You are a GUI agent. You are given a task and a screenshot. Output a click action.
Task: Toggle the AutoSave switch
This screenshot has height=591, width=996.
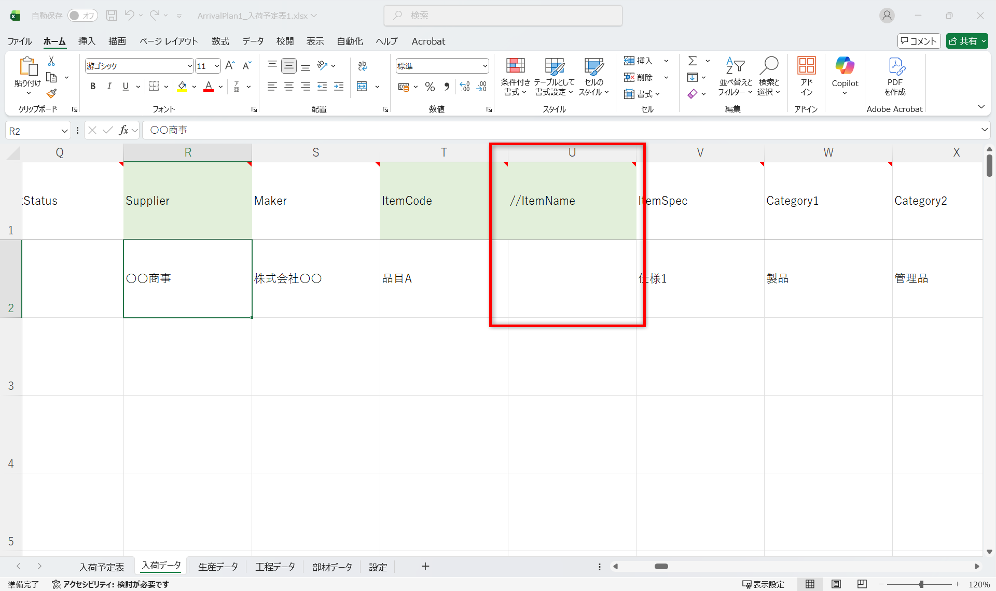click(82, 16)
